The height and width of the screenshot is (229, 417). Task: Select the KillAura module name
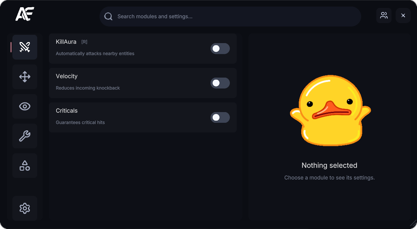pos(66,42)
